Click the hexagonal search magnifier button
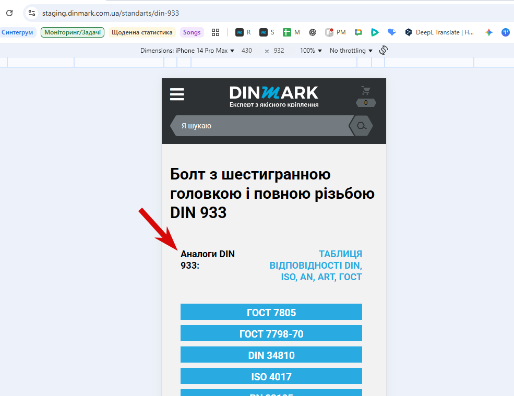514x396 pixels. [x=361, y=126]
